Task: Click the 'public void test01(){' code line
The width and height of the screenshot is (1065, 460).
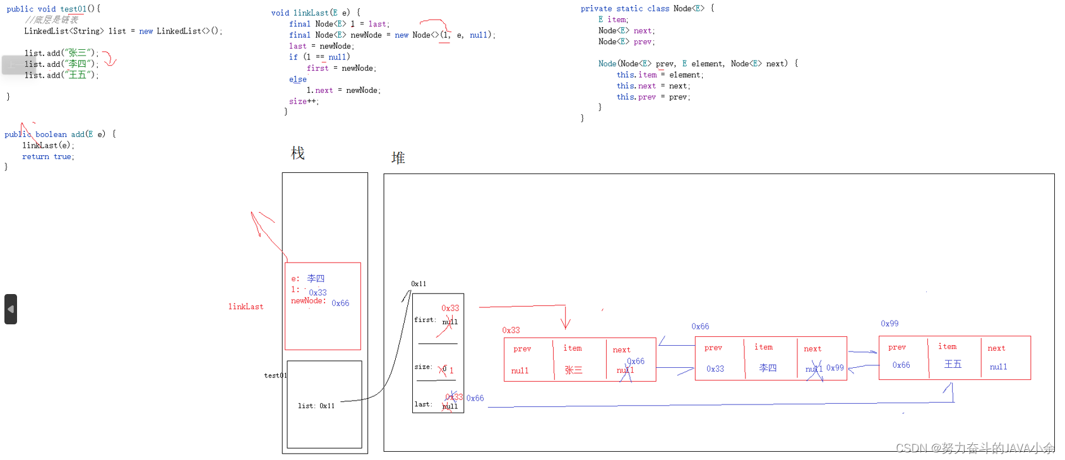Action: click(54, 9)
